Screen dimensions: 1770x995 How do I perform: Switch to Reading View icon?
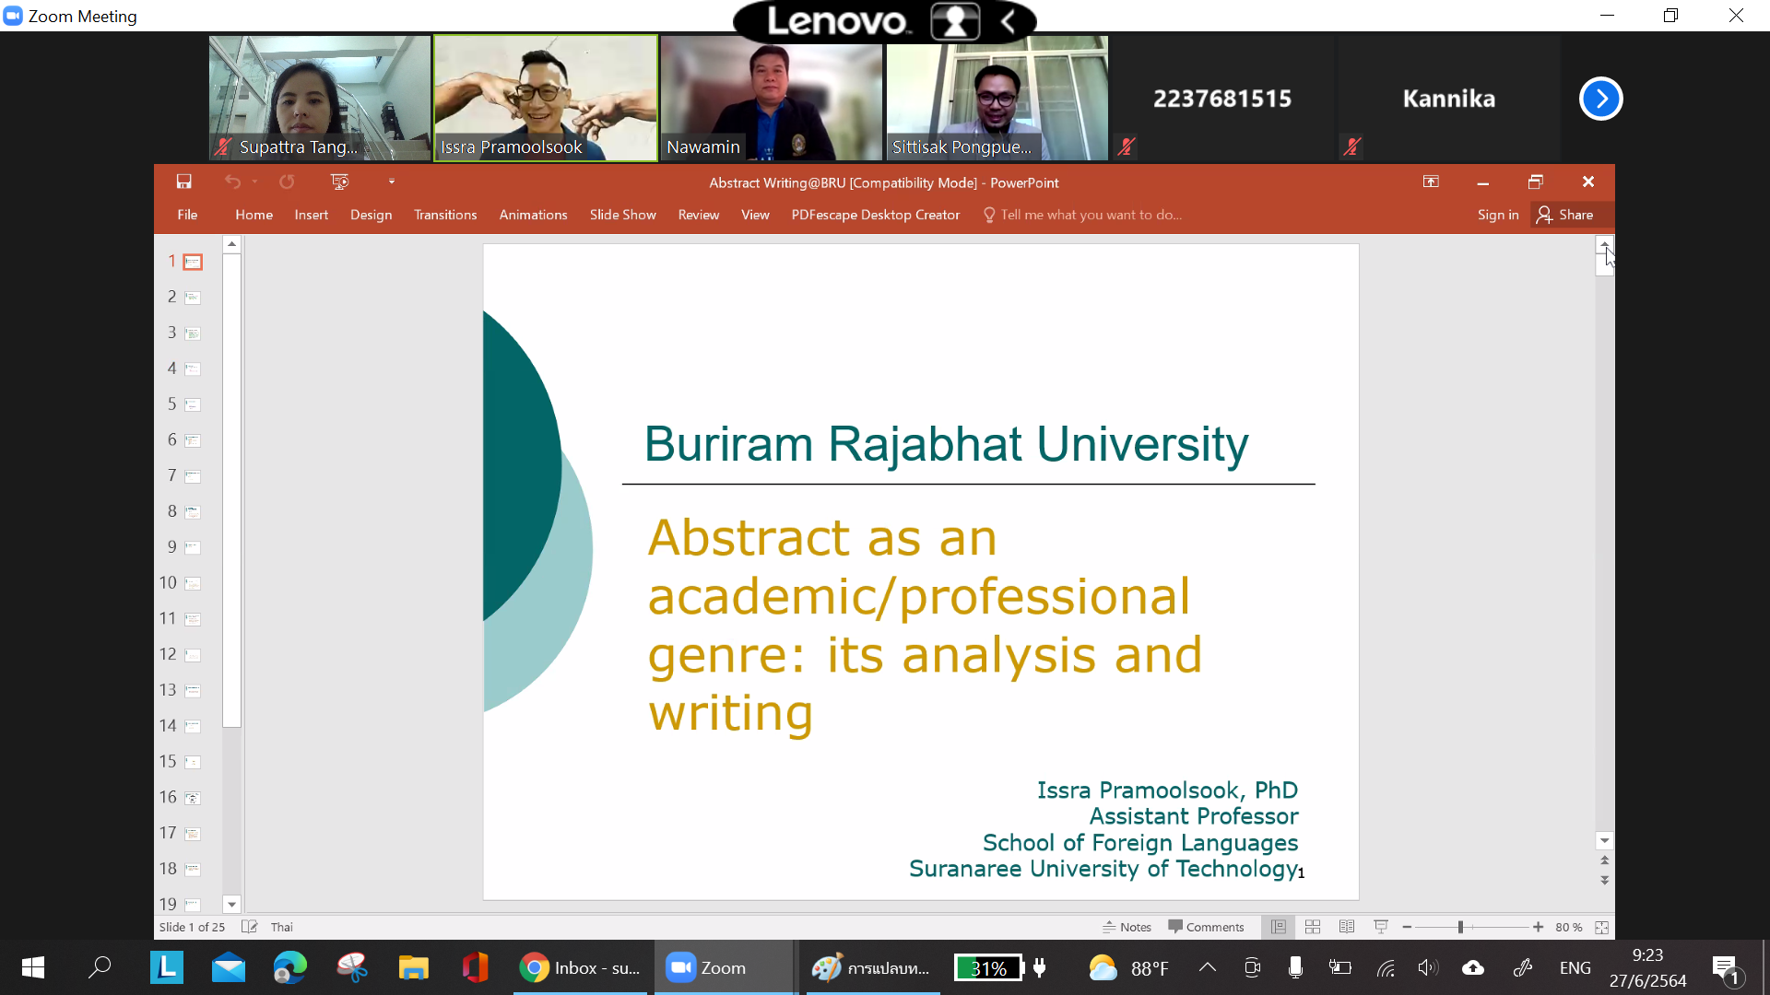pyautogui.click(x=1347, y=927)
